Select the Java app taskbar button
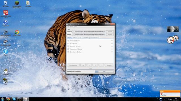 26,99
